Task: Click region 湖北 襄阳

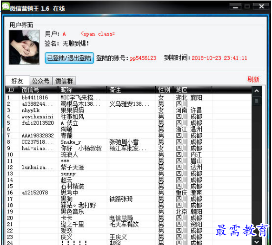Action: (x=189, y=97)
